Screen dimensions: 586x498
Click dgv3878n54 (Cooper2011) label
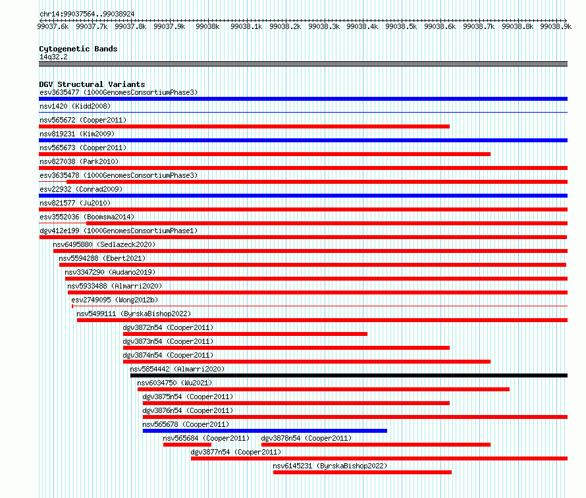pyautogui.click(x=306, y=438)
